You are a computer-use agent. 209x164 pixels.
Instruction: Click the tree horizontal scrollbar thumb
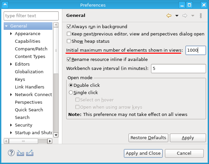[x=23, y=141]
